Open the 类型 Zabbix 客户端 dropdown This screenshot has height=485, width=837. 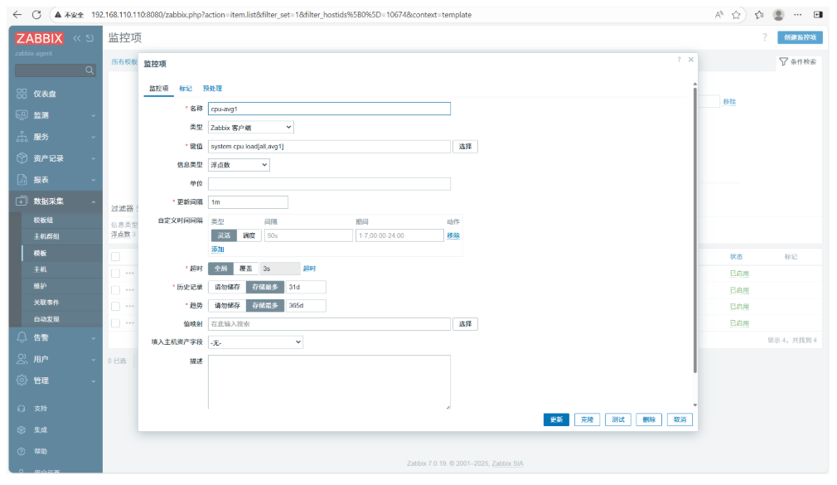(x=251, y=127)
